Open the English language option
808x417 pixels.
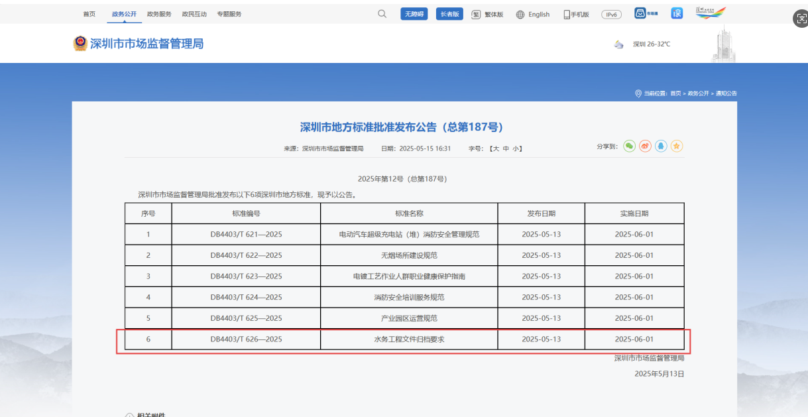533,14
